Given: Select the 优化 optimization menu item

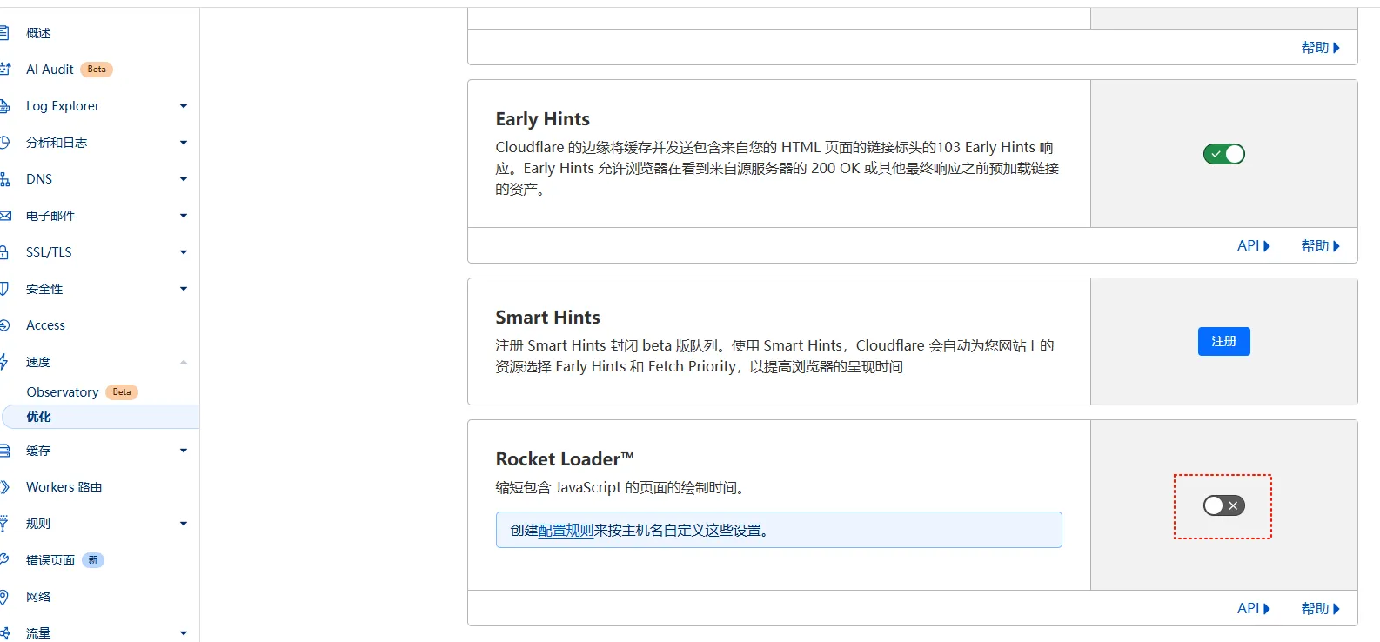Looking at the screenshot, I should [x=101, y=417].
